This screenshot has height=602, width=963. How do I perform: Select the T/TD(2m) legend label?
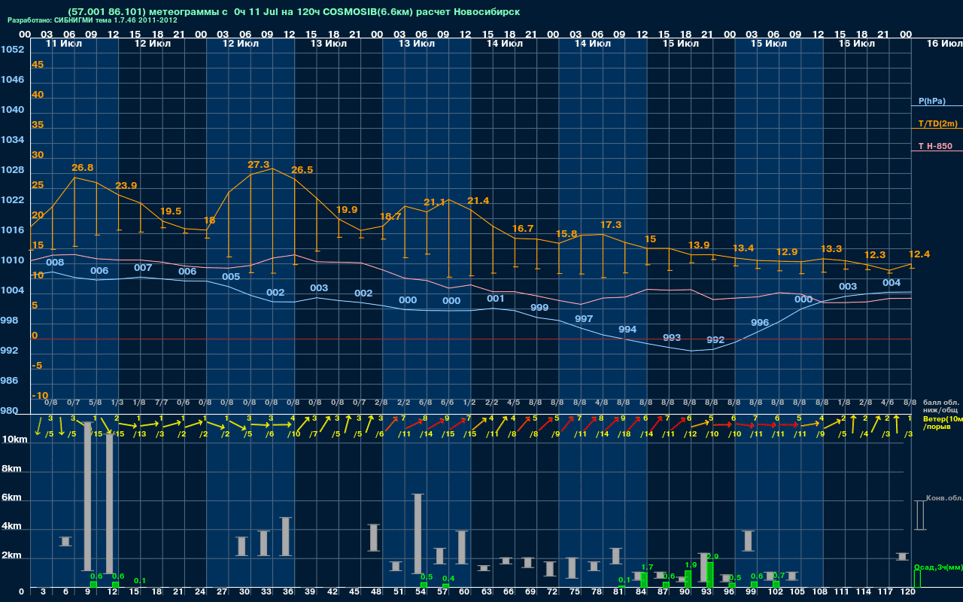[937, 123]
